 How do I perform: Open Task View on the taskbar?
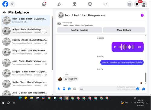pos(14,103)
